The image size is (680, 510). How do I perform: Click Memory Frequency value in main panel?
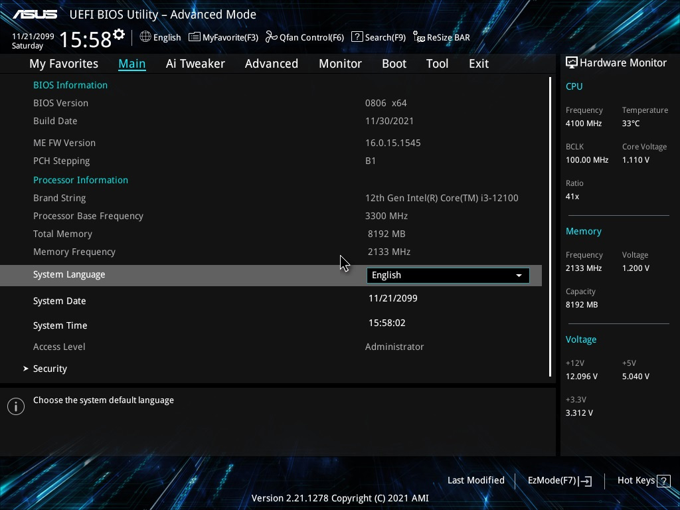(389, 252)
